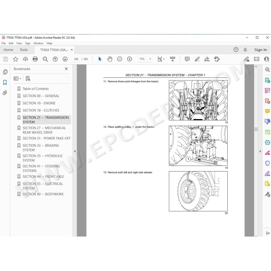Share a link to file

pyautogui.click(x=247, y=59)
